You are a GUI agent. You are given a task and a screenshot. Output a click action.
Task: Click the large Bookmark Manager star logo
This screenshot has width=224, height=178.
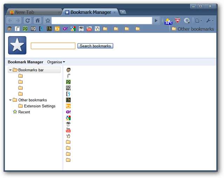[x=17, y=45]
